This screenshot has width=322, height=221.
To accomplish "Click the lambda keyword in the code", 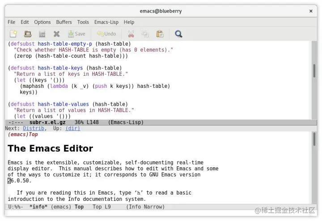I will click(59, 86).
